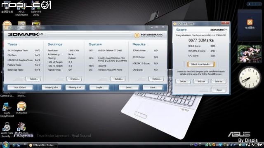Click Options... button under Results
The height and width of the screenshot is (148, 264).
156,79
